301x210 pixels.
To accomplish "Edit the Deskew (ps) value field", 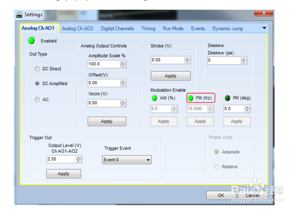I will coord(224,61).
